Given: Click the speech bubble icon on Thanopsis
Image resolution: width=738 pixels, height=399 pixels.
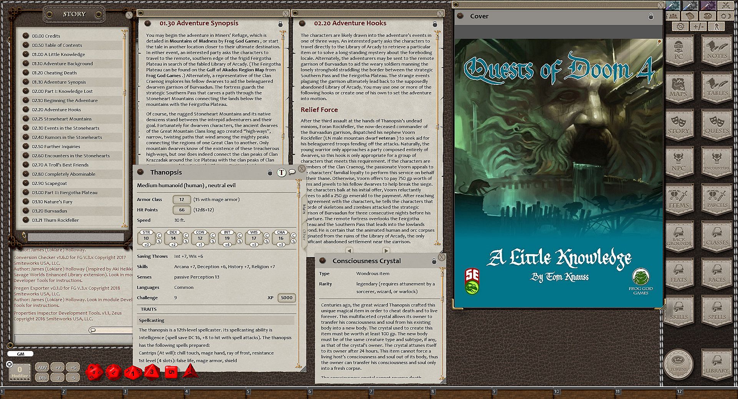Looking at the screenshot, I should tap(292, 172).
